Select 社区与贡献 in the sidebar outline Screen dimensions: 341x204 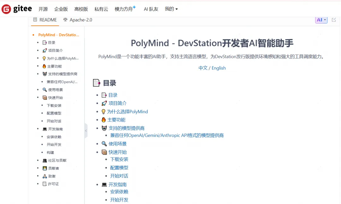click(x=57, y=160)
